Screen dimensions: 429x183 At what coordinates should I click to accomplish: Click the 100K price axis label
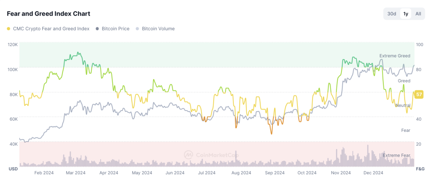tap(13, 70)
